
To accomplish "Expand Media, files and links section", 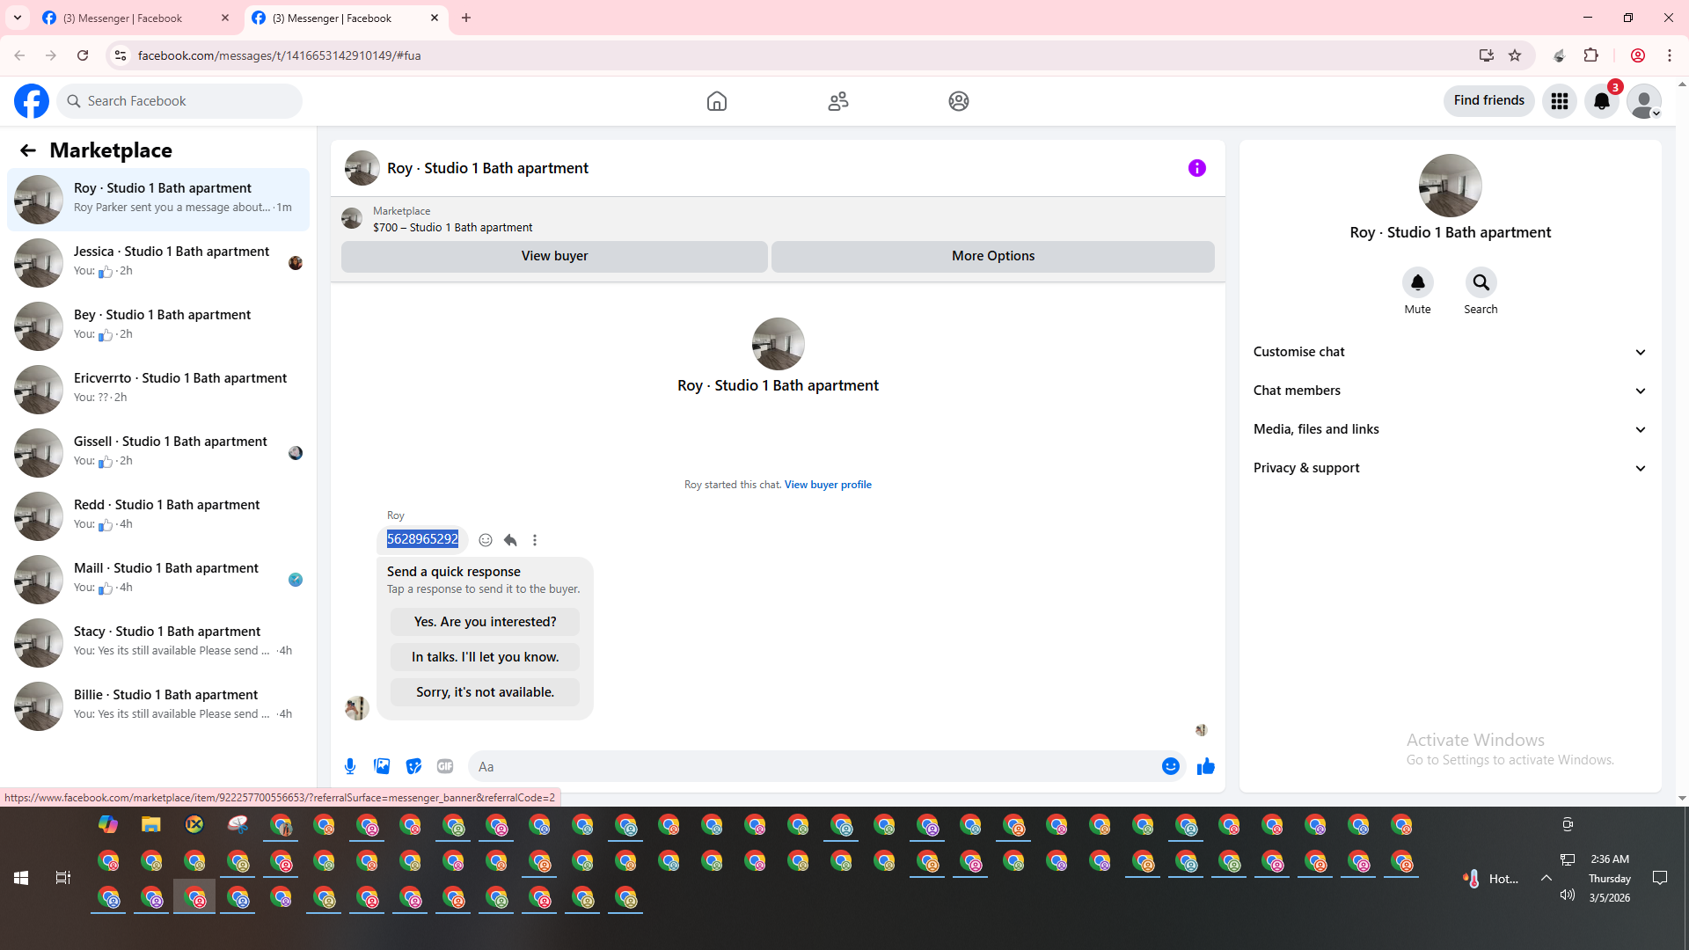I will (1451, 429).
